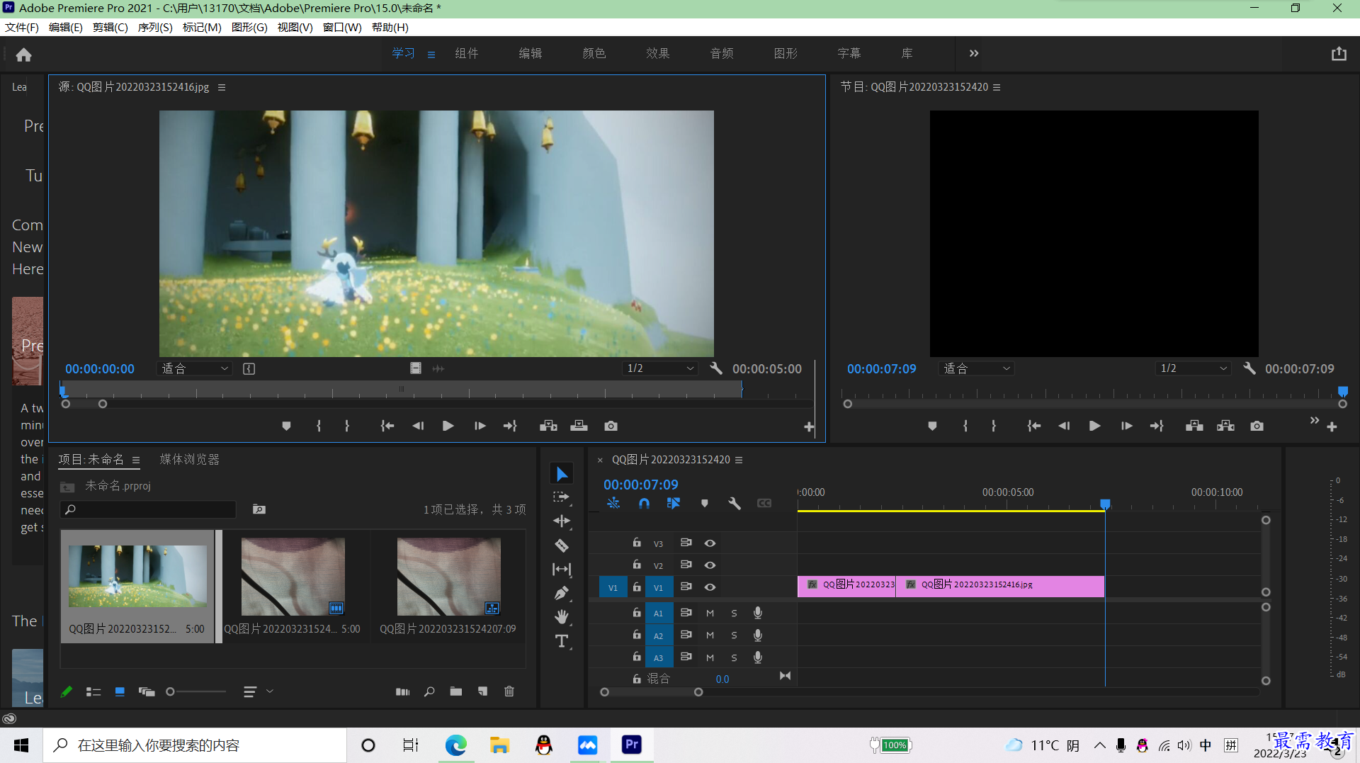Open program monitor zoom level dropdown
This screenshot has height=763, width=1360.
(976, 368)
